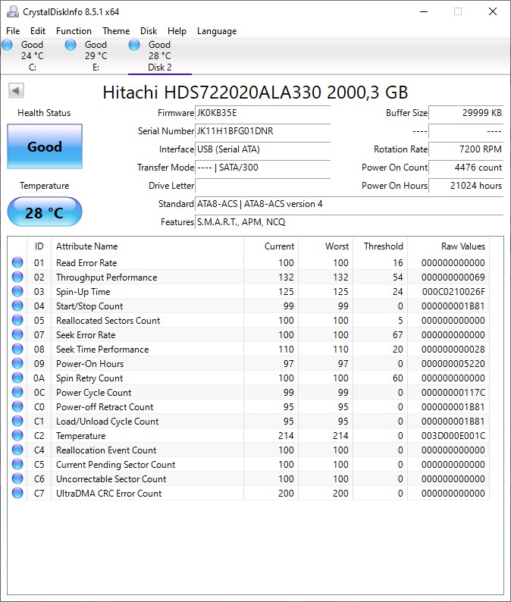
Task: Select the E: drive status orb
Action: (71, 45)
